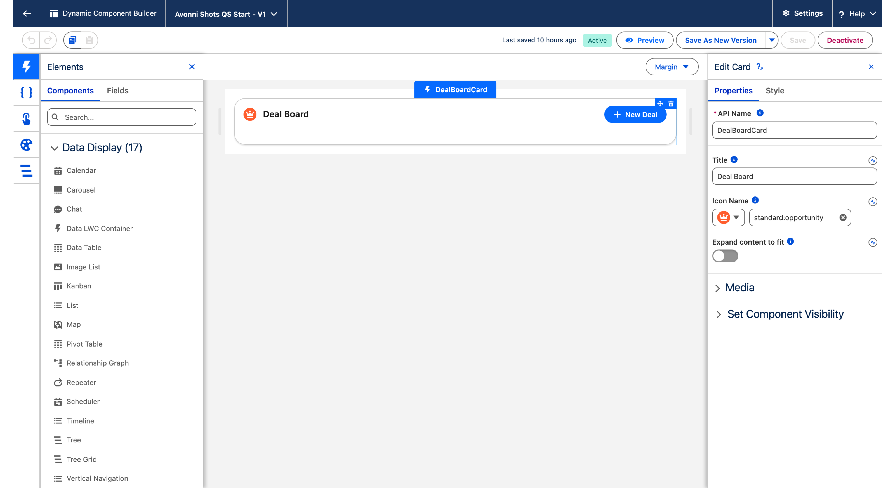Open the theme palette sidebar icon
The image size is (895, 488).
tap(26, 145)
